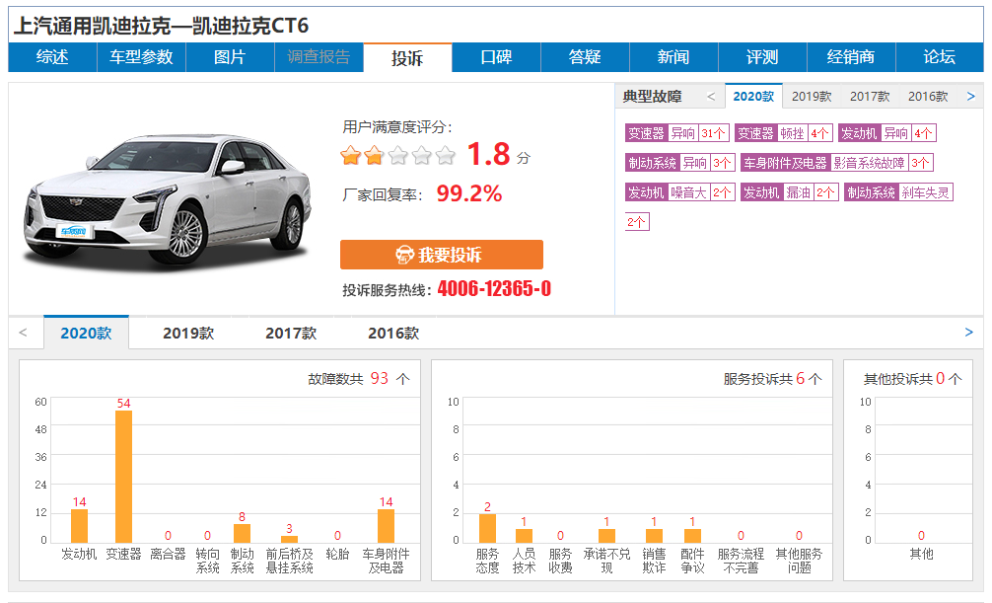
Task: Select the lower 2017款 chart tab
Action: [x=291, y=334]
